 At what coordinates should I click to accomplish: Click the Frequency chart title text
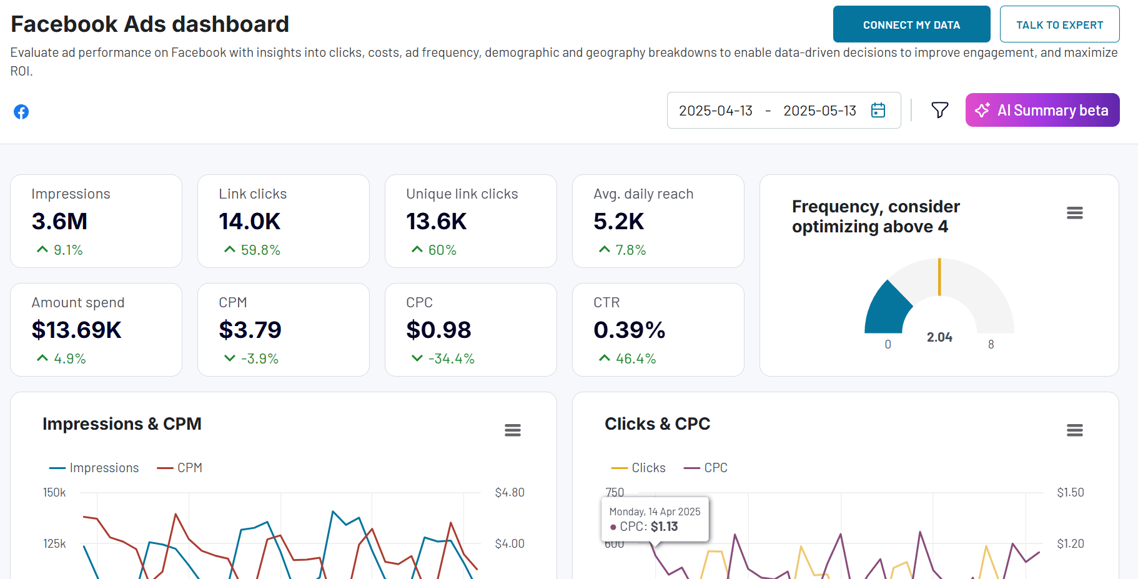pos(876,216)
